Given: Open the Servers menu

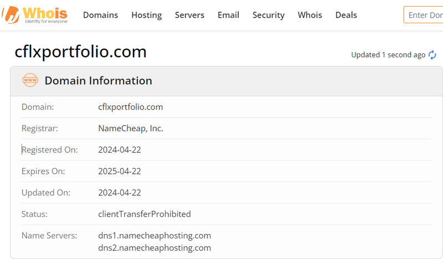Looking at the screenshot, I should (x=189, y=15).
